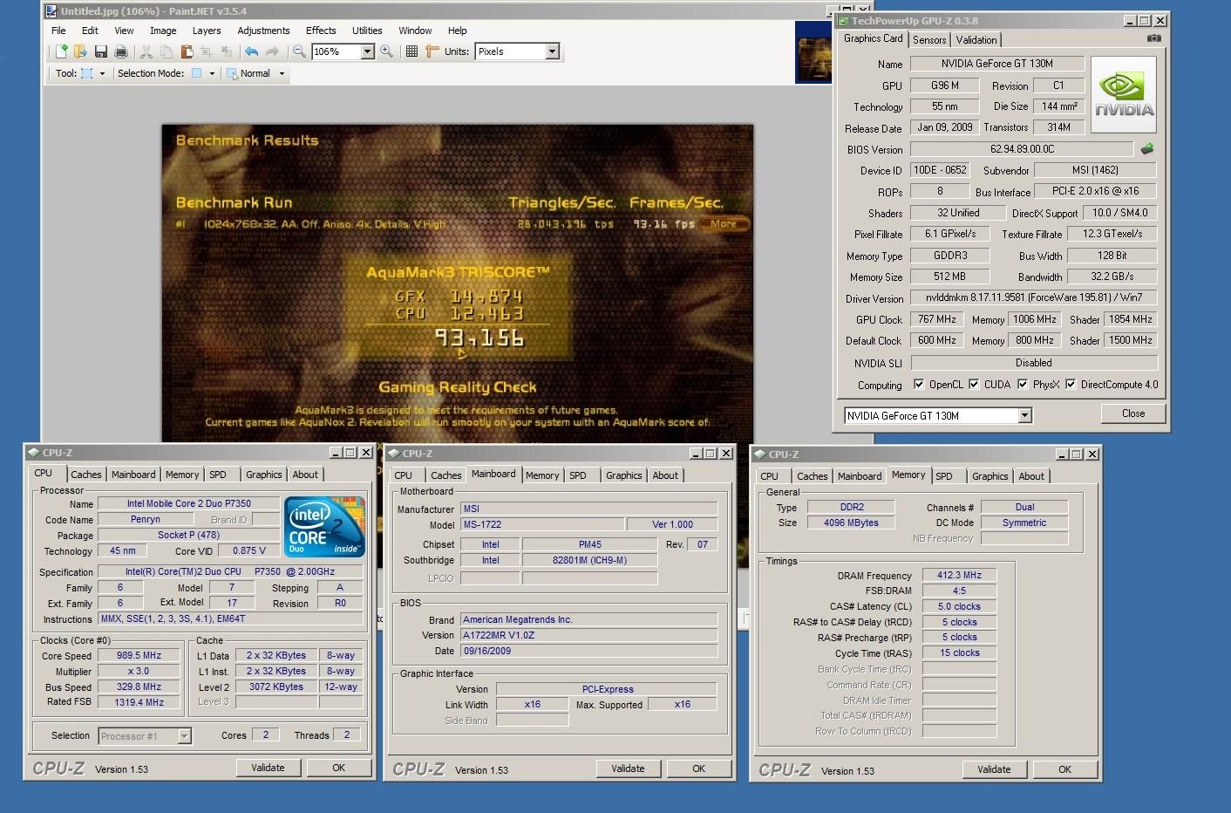Open the CPU-Z Processor #1 selection dropdown

coord(184,736)
